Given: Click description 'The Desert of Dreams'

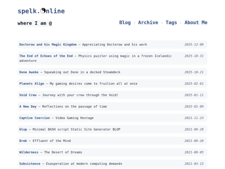Looking at the screenshot, I should point(63,152).
